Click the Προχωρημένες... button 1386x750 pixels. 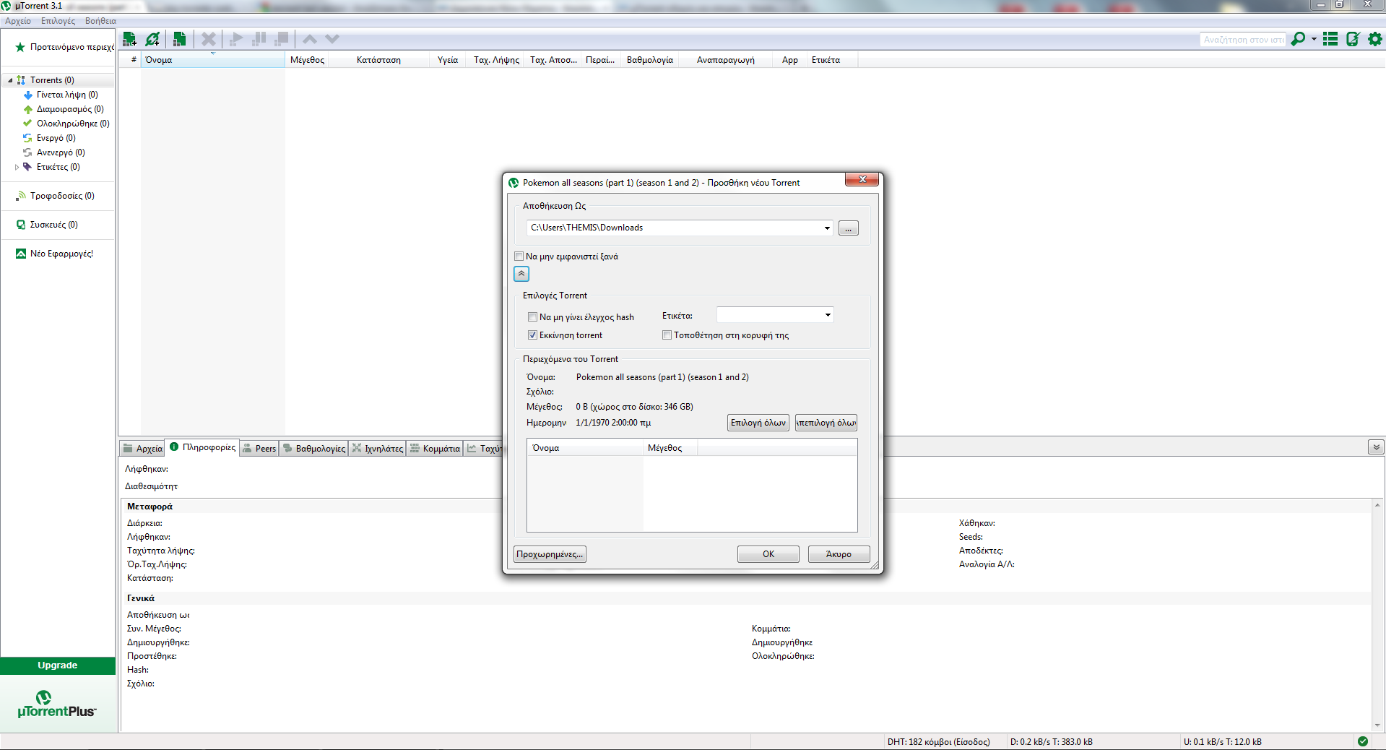tap(550, 554)
